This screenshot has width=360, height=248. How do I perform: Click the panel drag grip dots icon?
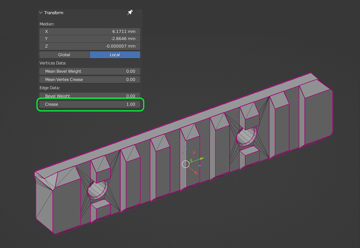139,12
